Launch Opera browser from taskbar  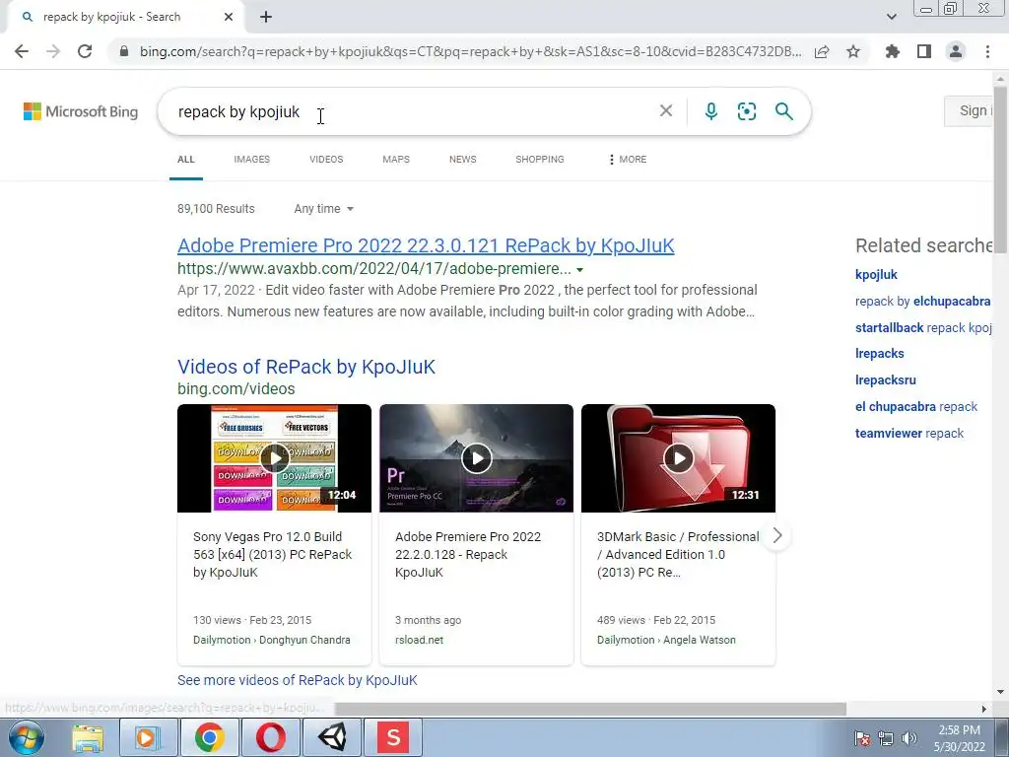(x=271, y=737)
